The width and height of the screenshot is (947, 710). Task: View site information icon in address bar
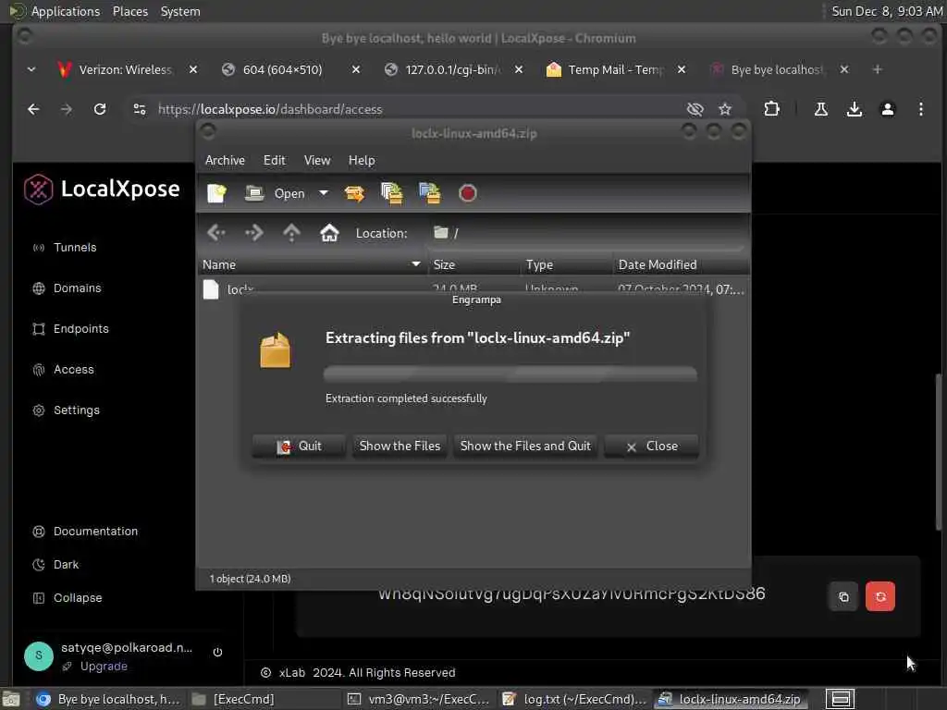point(140,109)
